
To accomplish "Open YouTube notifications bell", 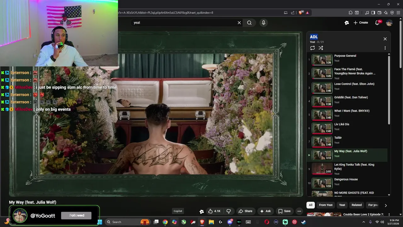I will coord(377,23).
